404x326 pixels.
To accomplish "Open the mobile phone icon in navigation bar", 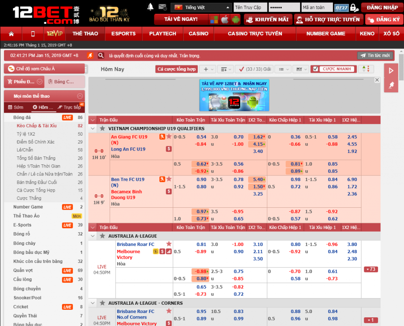I will [33, 34].
